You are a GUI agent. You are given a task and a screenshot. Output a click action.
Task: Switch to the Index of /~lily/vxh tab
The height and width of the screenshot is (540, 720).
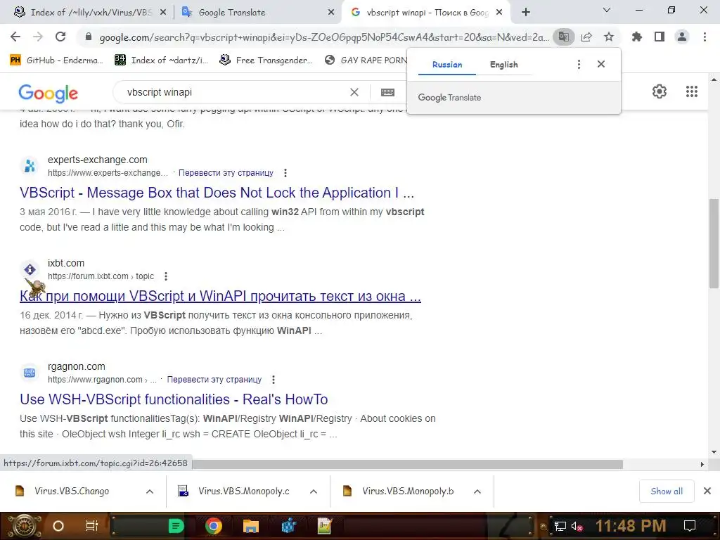pos(90,13)
